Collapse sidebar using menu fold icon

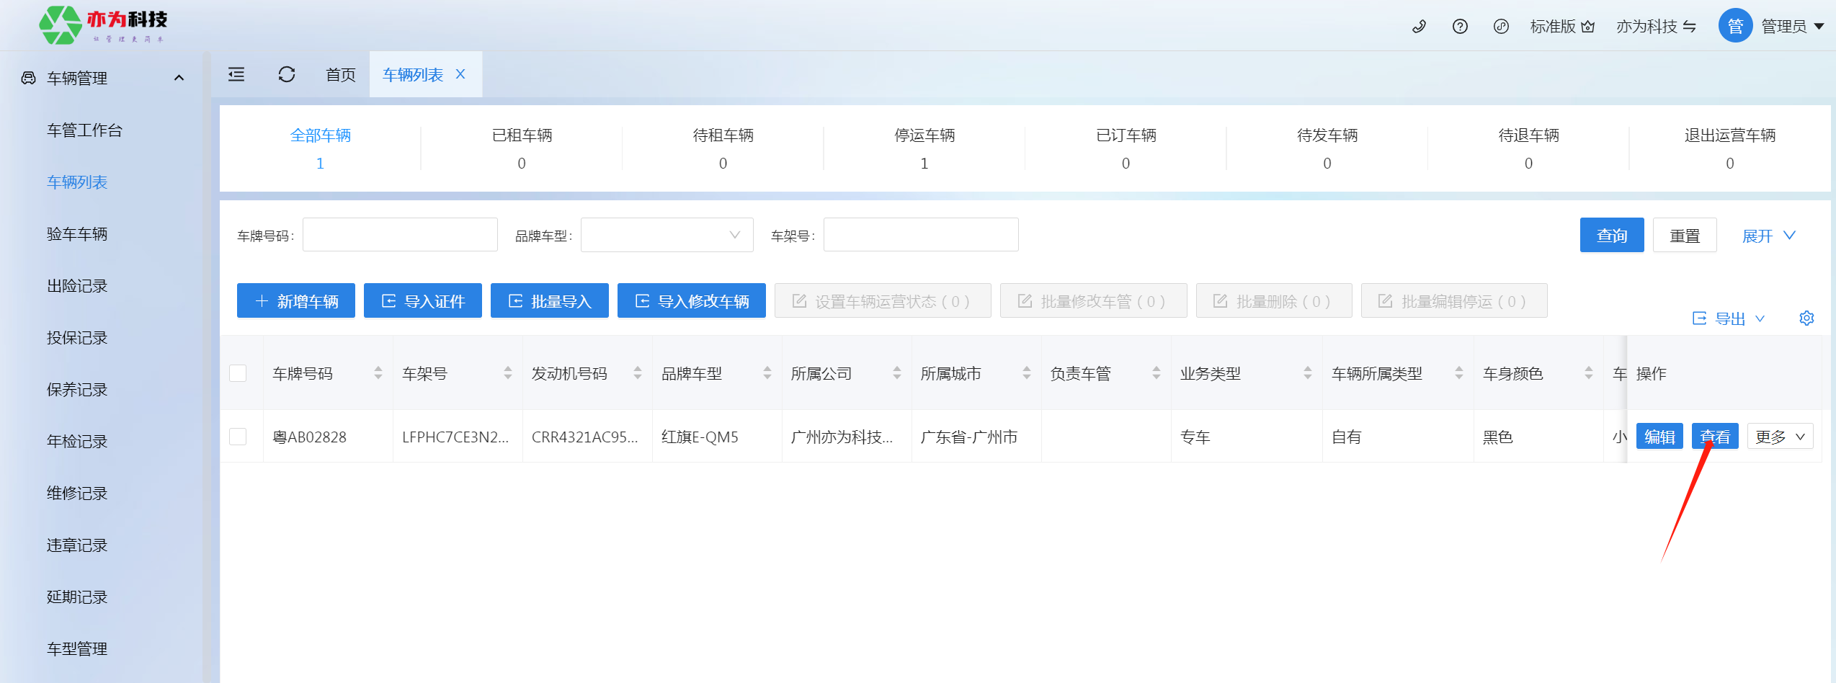point(236,74)
